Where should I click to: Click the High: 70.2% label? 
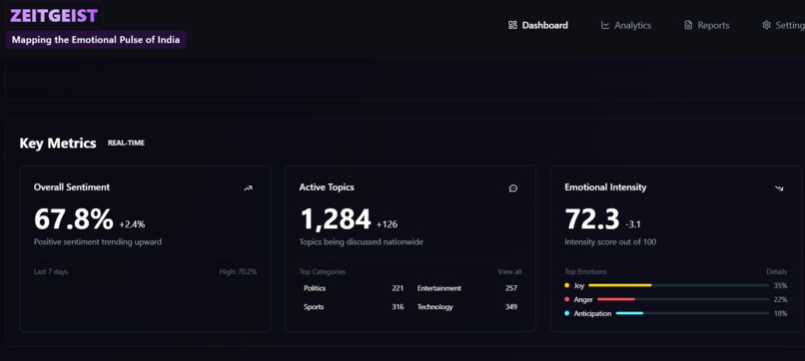pos(238,272)
